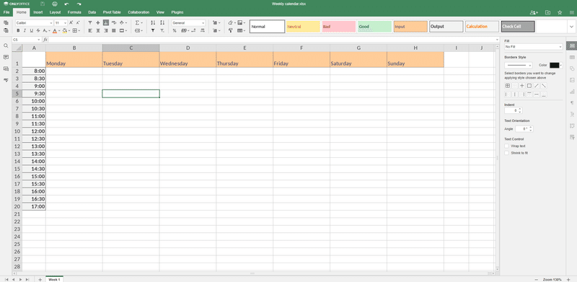Open Shape settings in right sidebar
Image resolution: width=577 pixels, height=282 pixels.
click(x=572, y=69)
